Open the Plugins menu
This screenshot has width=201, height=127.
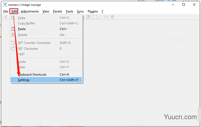(93, 11)
